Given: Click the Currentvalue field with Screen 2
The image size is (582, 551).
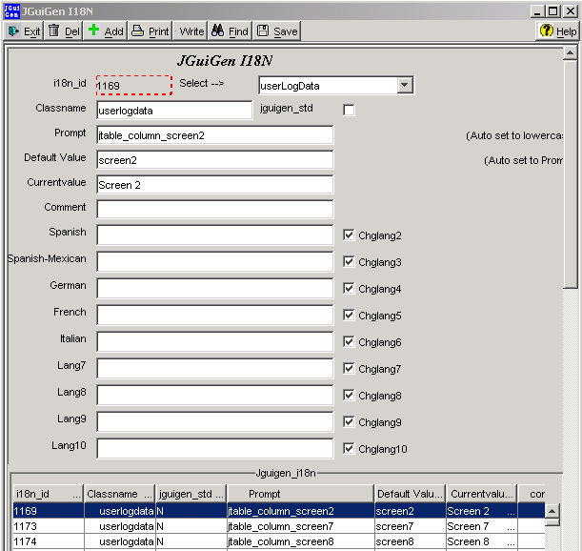Looking at the screenshot, I should (215, 185).
